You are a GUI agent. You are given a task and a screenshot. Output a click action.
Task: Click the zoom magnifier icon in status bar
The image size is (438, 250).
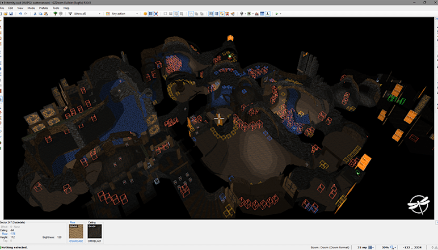click(x=392, y=247)
